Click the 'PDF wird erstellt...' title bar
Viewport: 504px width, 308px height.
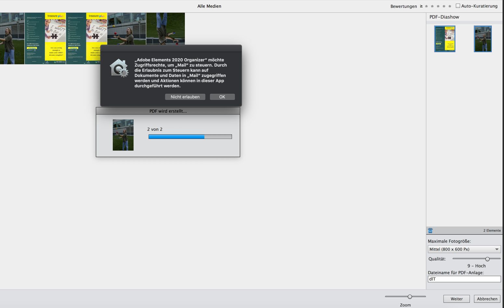click(x=168, y=111)
